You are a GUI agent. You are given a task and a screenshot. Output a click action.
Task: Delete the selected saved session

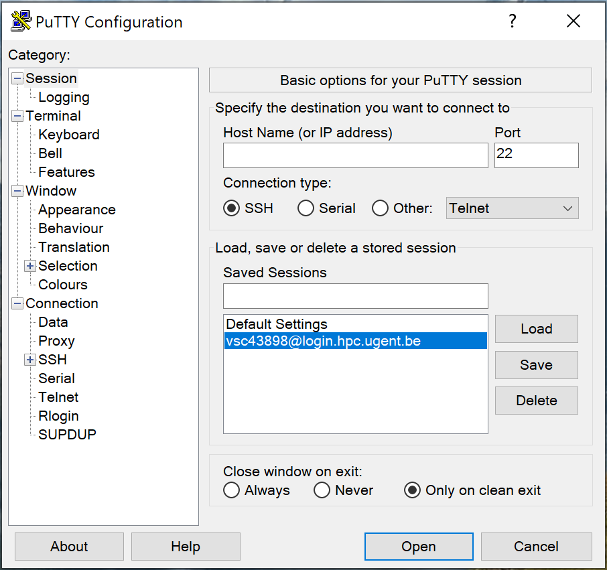point(536,401)
